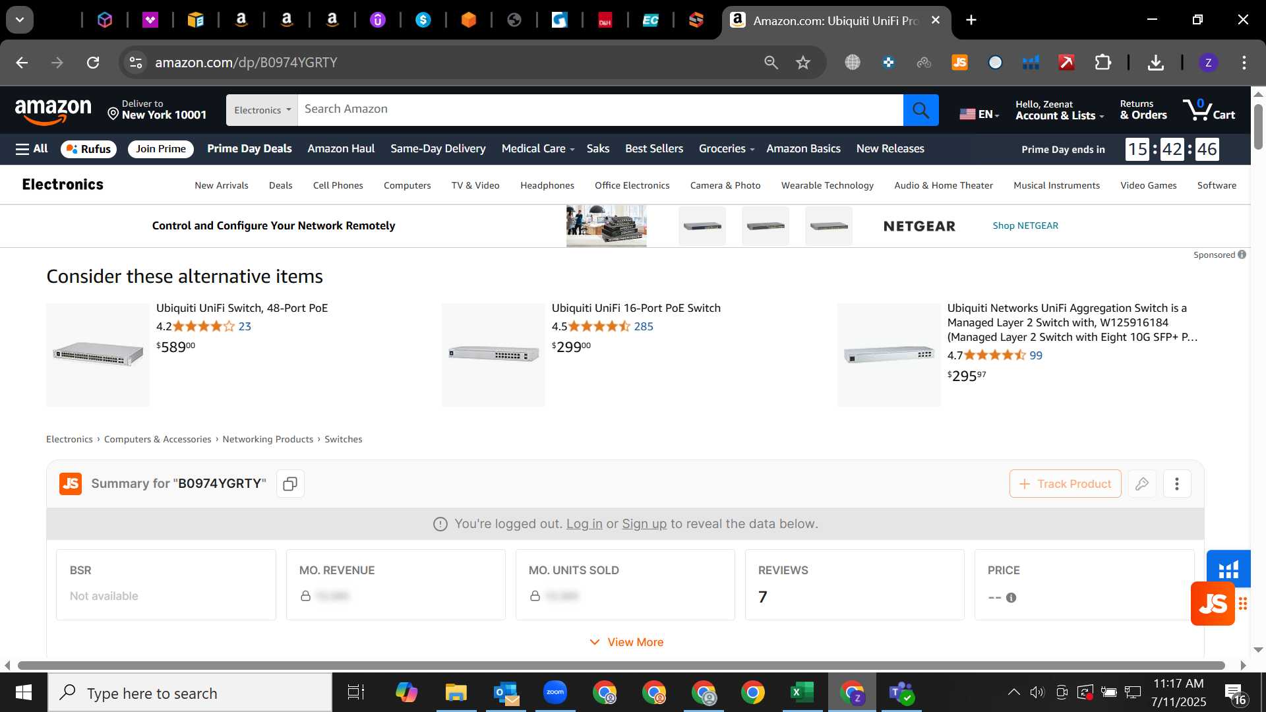The height and width of the screenshot is (712, 1266).
Task: Click the horizontal scrollbar thumb
Action: (x=621, y=666)
